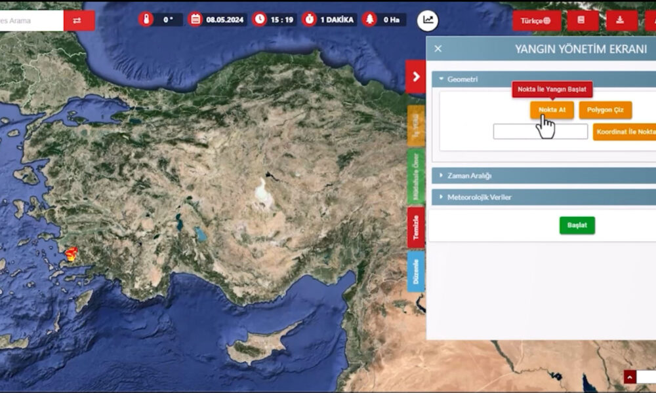Click the coordinate input field
This screenshot has width=656, height=393.
tap(540, 132)
